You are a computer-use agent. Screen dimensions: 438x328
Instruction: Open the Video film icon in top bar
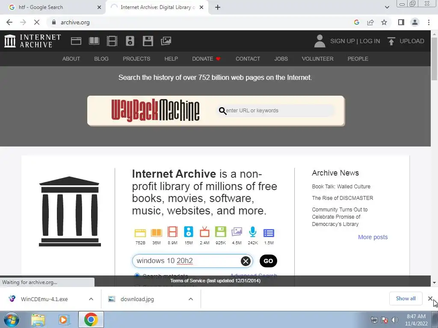coord(112,41)
